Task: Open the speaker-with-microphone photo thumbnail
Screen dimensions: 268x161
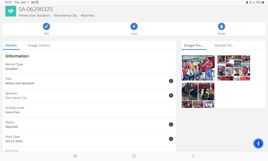Action: point(198,68)
